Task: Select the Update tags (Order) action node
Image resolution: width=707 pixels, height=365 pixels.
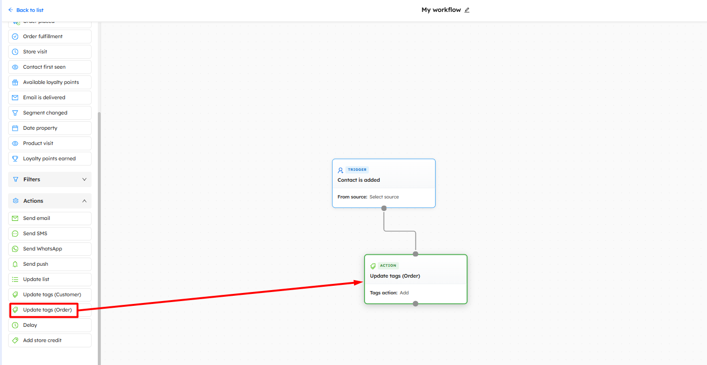Action: (415, 276)
